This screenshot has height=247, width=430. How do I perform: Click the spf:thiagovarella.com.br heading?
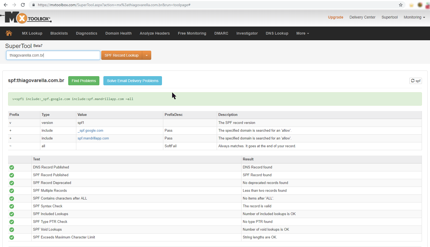coord(36,80)
